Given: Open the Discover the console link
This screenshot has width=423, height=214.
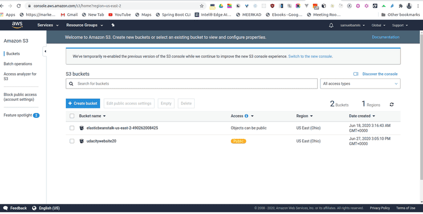Looking at the screenshot, I should [x=380, y=74].
